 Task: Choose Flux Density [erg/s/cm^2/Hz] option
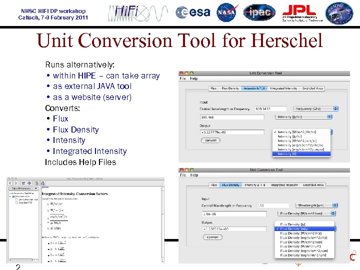[304, 237]
